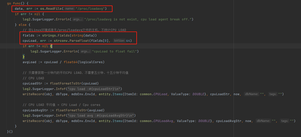Click the highlighted closing brace after float fail

point(24,57)
